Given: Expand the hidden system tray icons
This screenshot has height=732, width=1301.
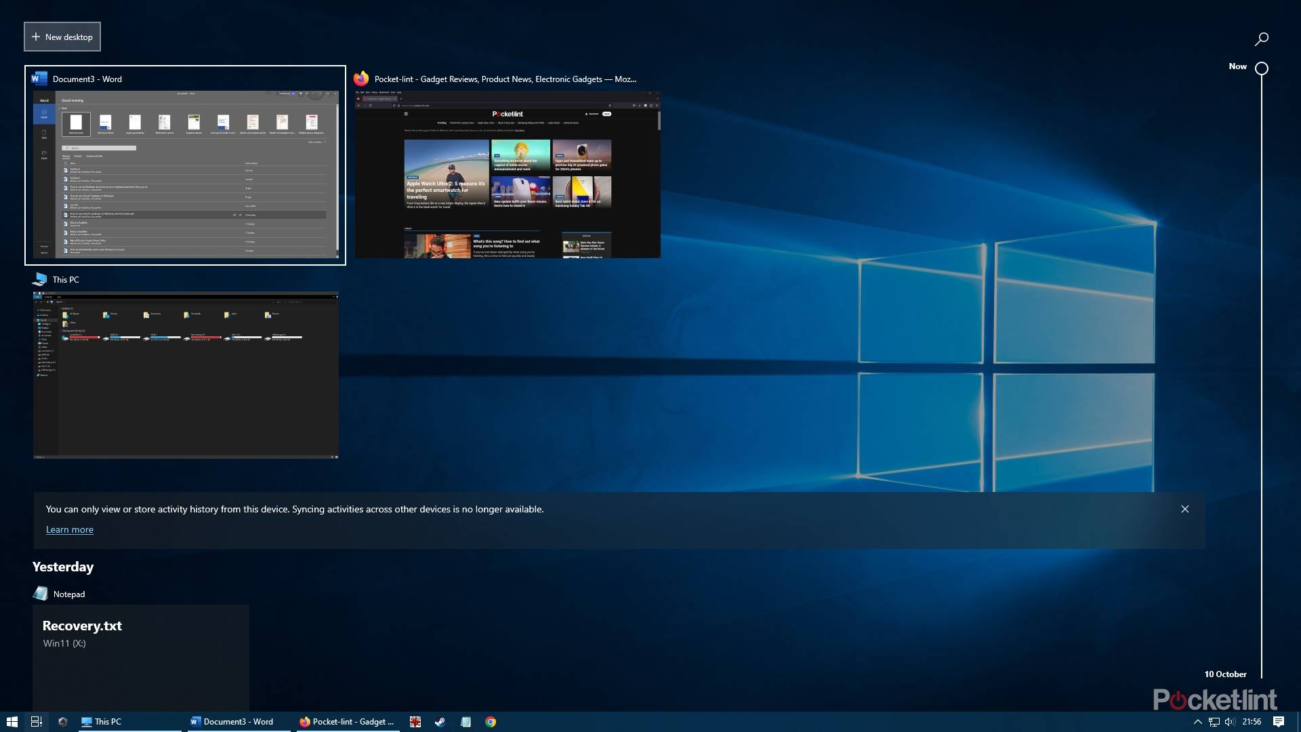Looking at the screenshot, I should point(1197,722).
